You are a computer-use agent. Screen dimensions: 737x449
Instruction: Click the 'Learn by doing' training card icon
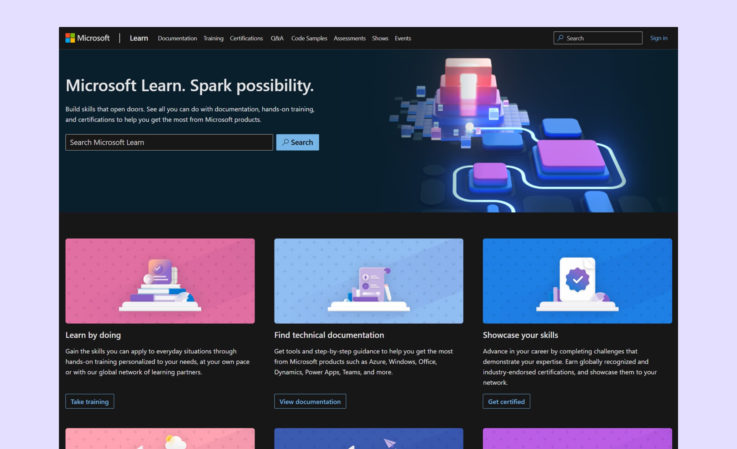159,281
